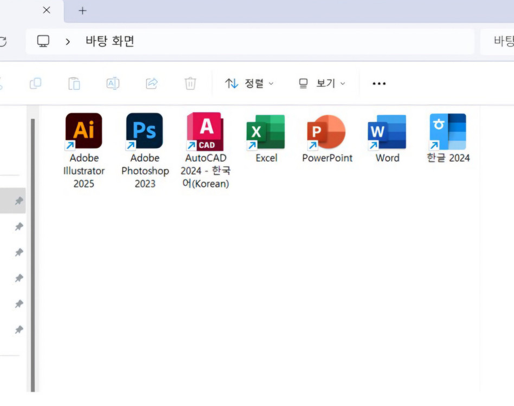Click the Delete trash icon
The image size is (514, 406).
tap(190, 83)
